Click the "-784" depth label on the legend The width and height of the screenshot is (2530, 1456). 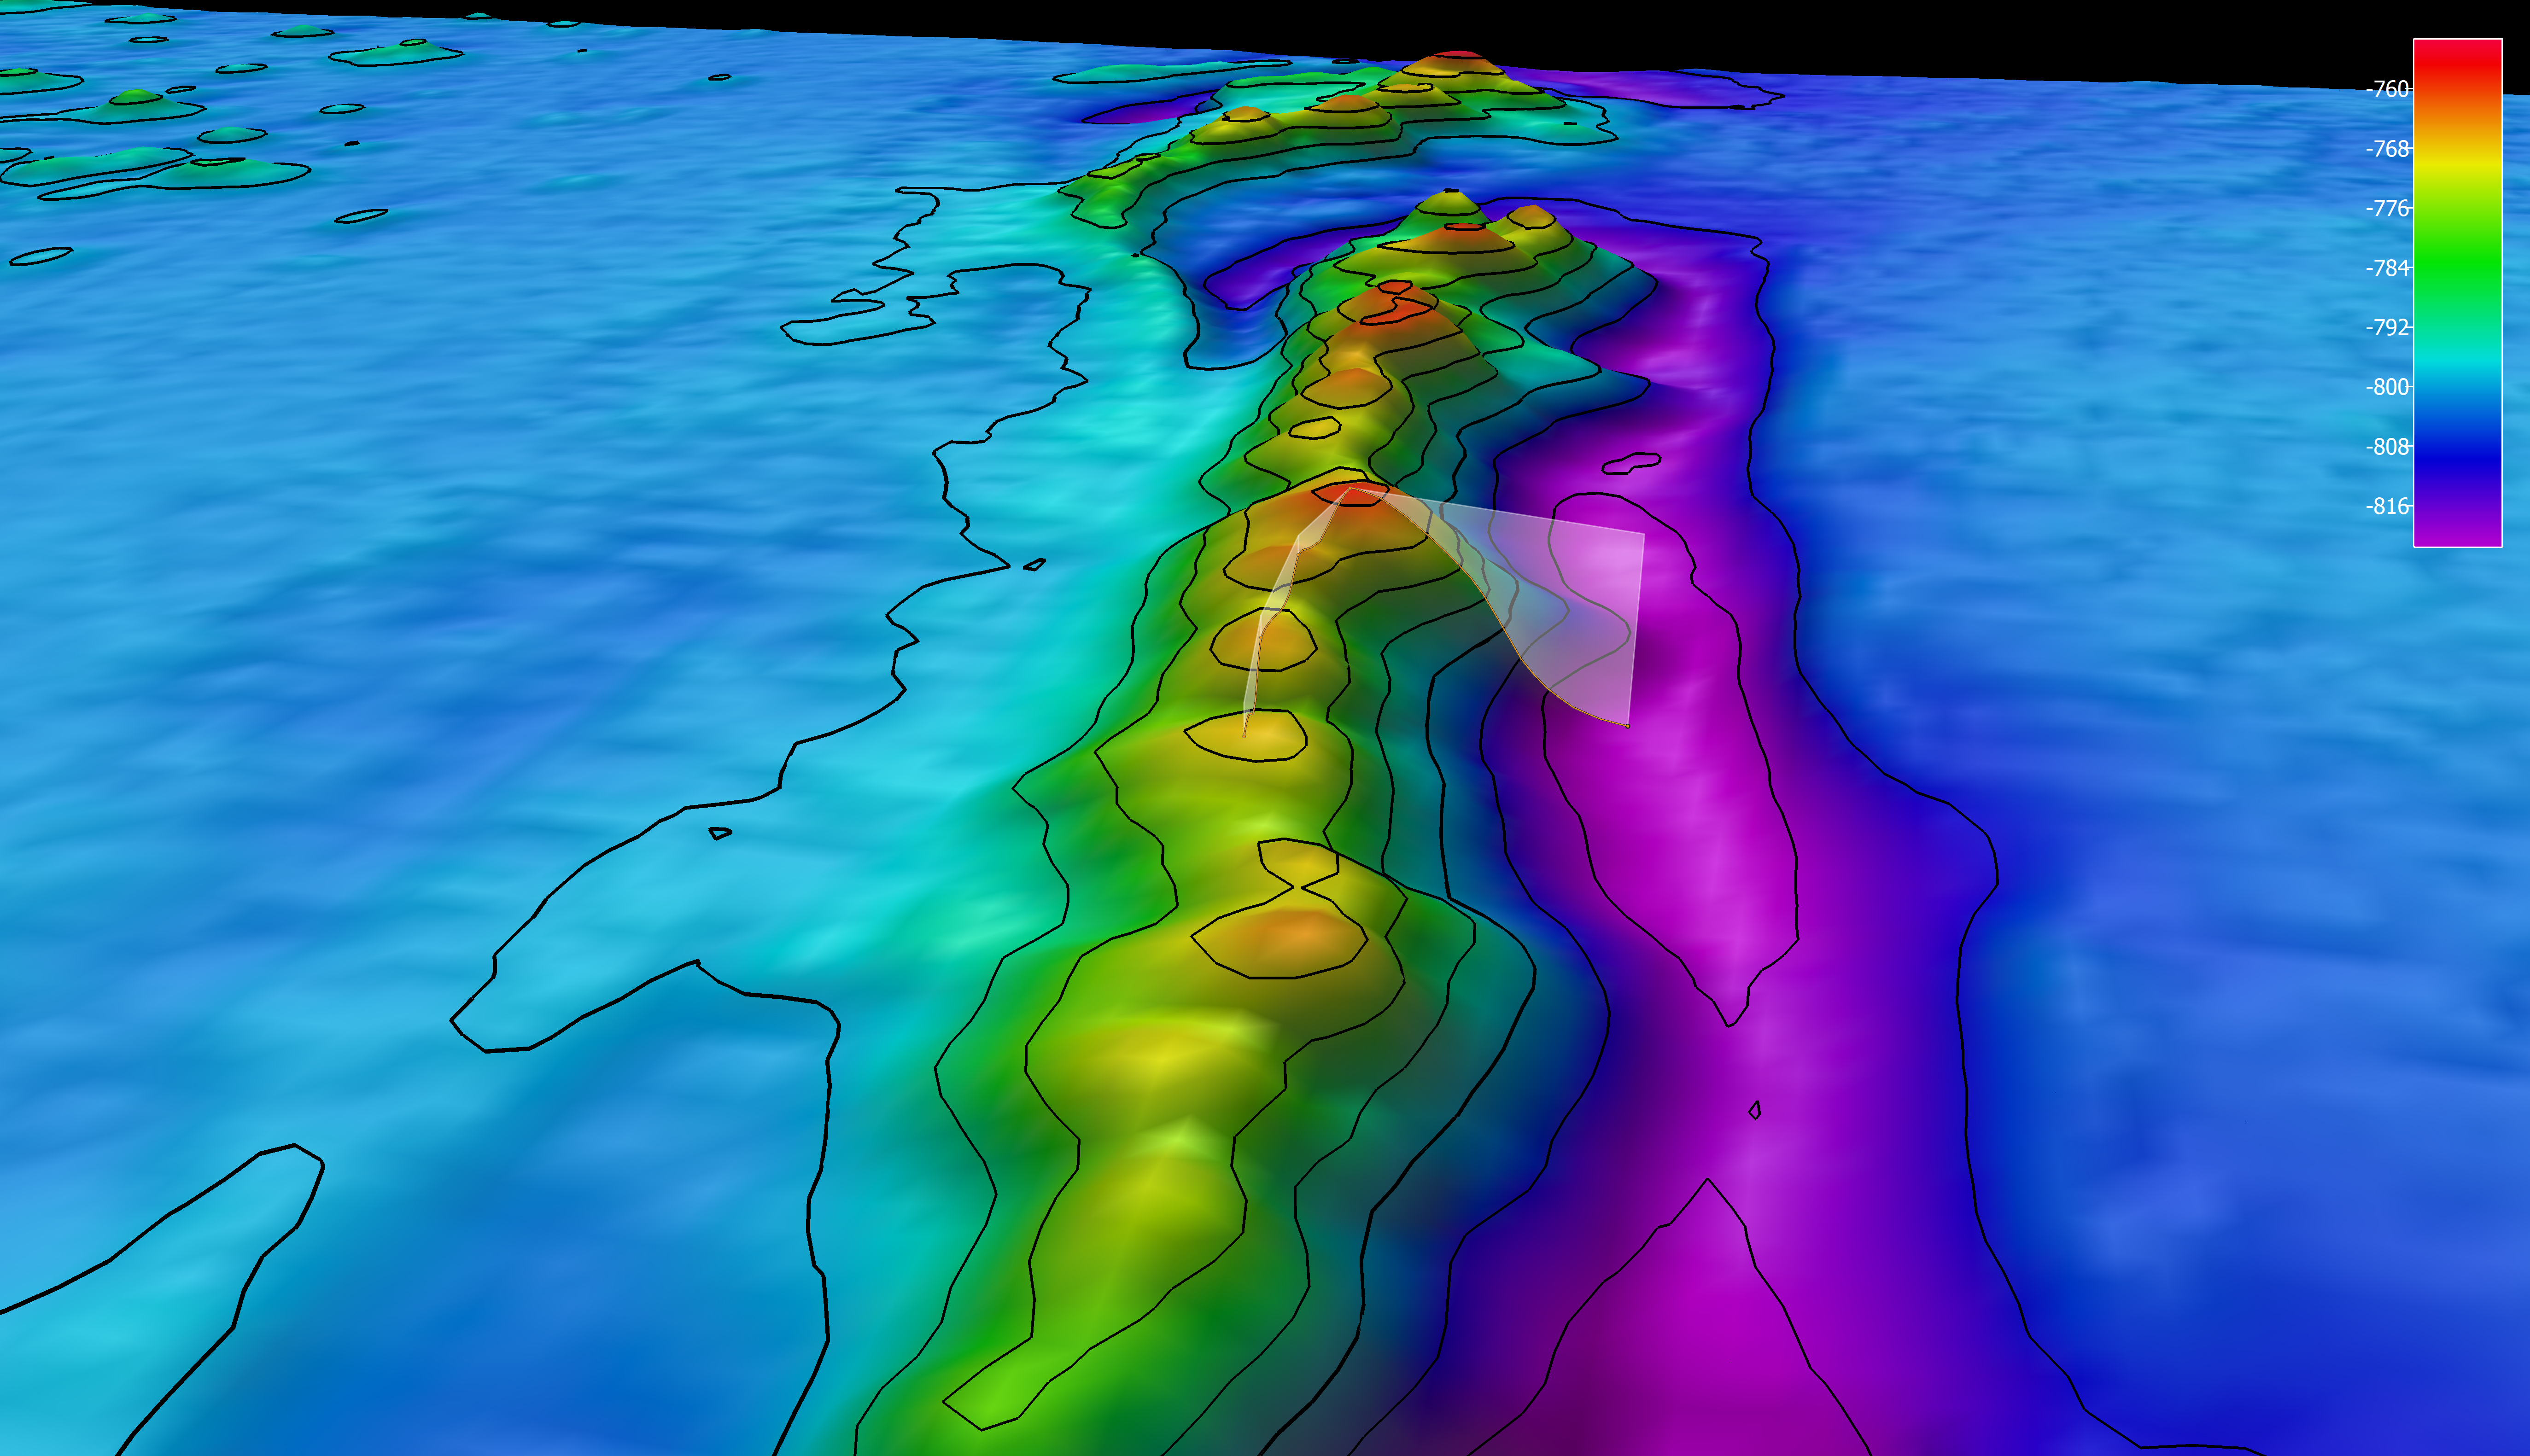[2387, 268]
